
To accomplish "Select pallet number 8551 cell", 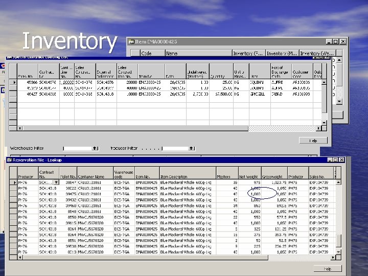I will [68, 241].
